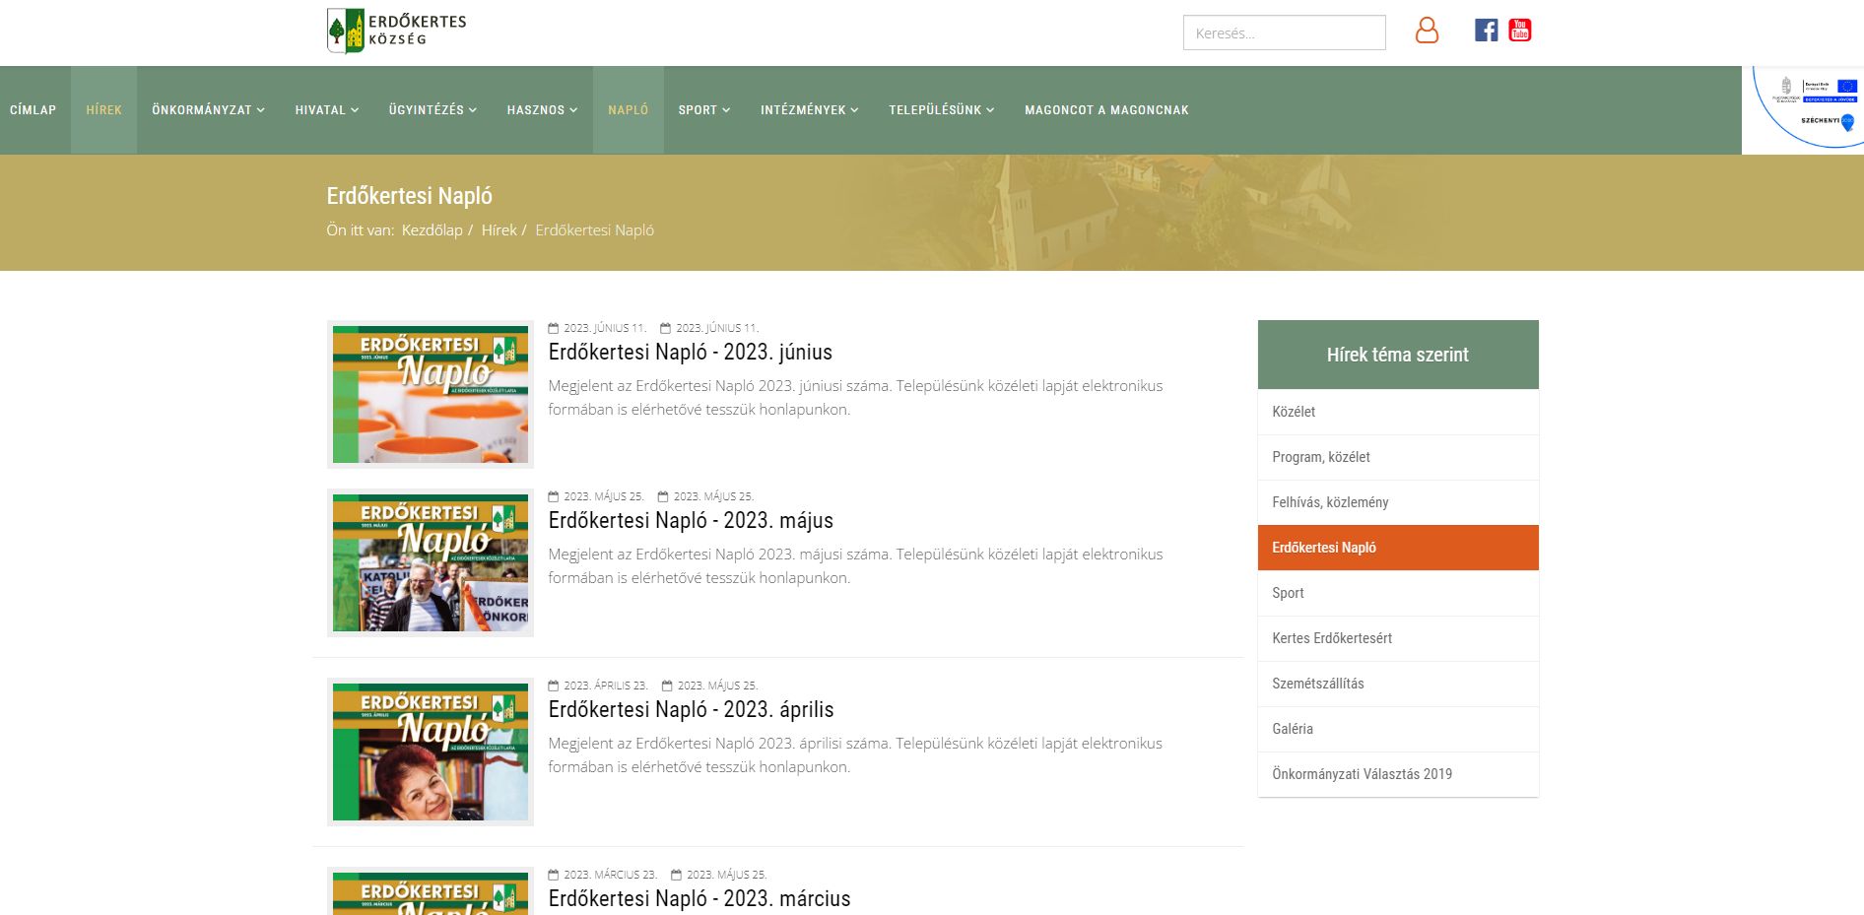
Task: Expand the Településünk dropdown menu
Action: click(941, 110)
